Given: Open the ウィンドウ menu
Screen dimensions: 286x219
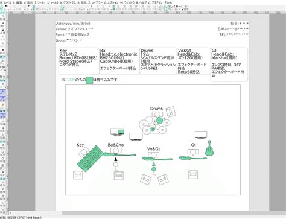Looking at the screenshot, I should 128,2.
